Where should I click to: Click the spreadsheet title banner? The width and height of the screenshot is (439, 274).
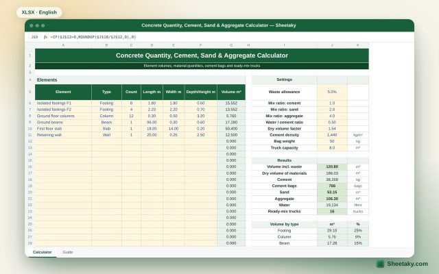tap(202, 55)
